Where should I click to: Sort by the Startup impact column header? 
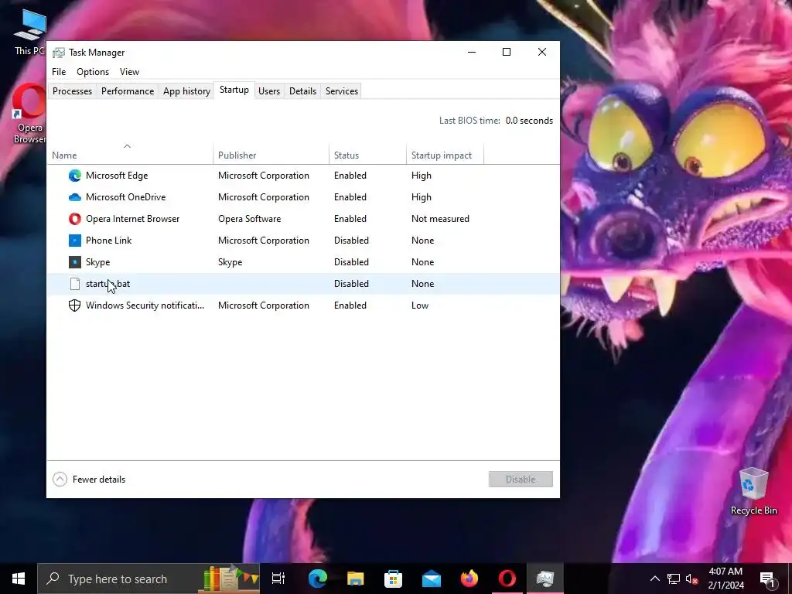[x=445, y=153]
